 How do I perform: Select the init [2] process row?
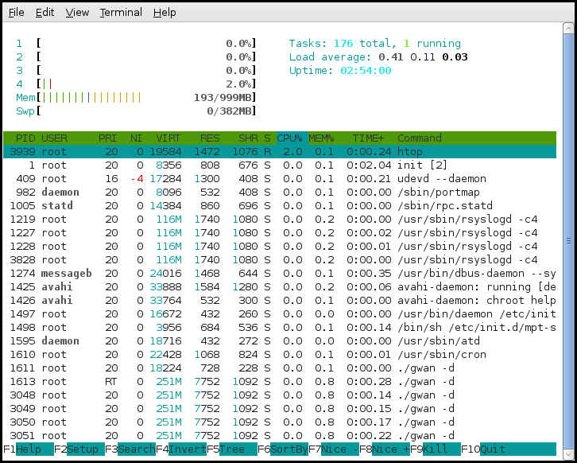coord(280,165)
